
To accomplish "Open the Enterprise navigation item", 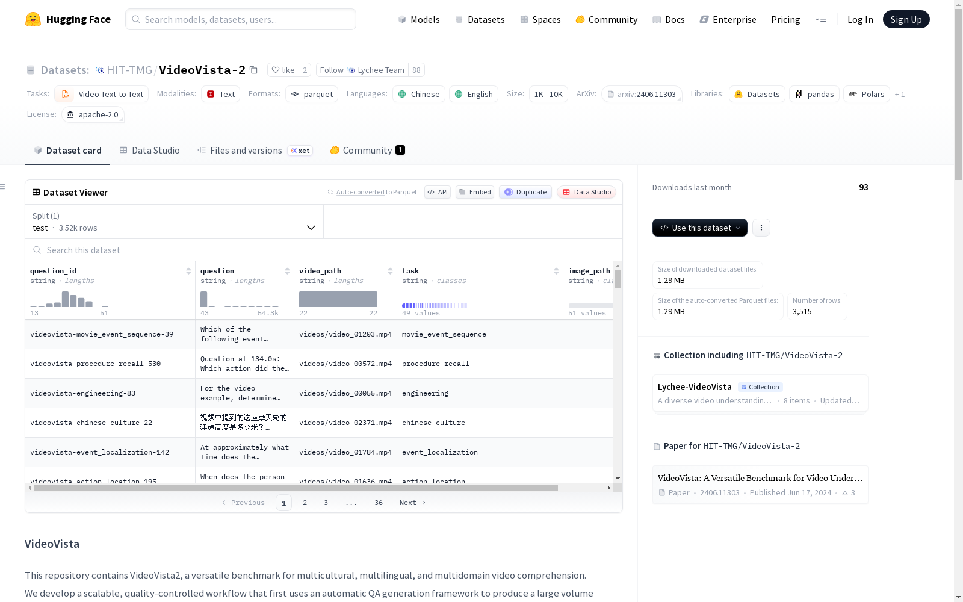I will 728,19.
